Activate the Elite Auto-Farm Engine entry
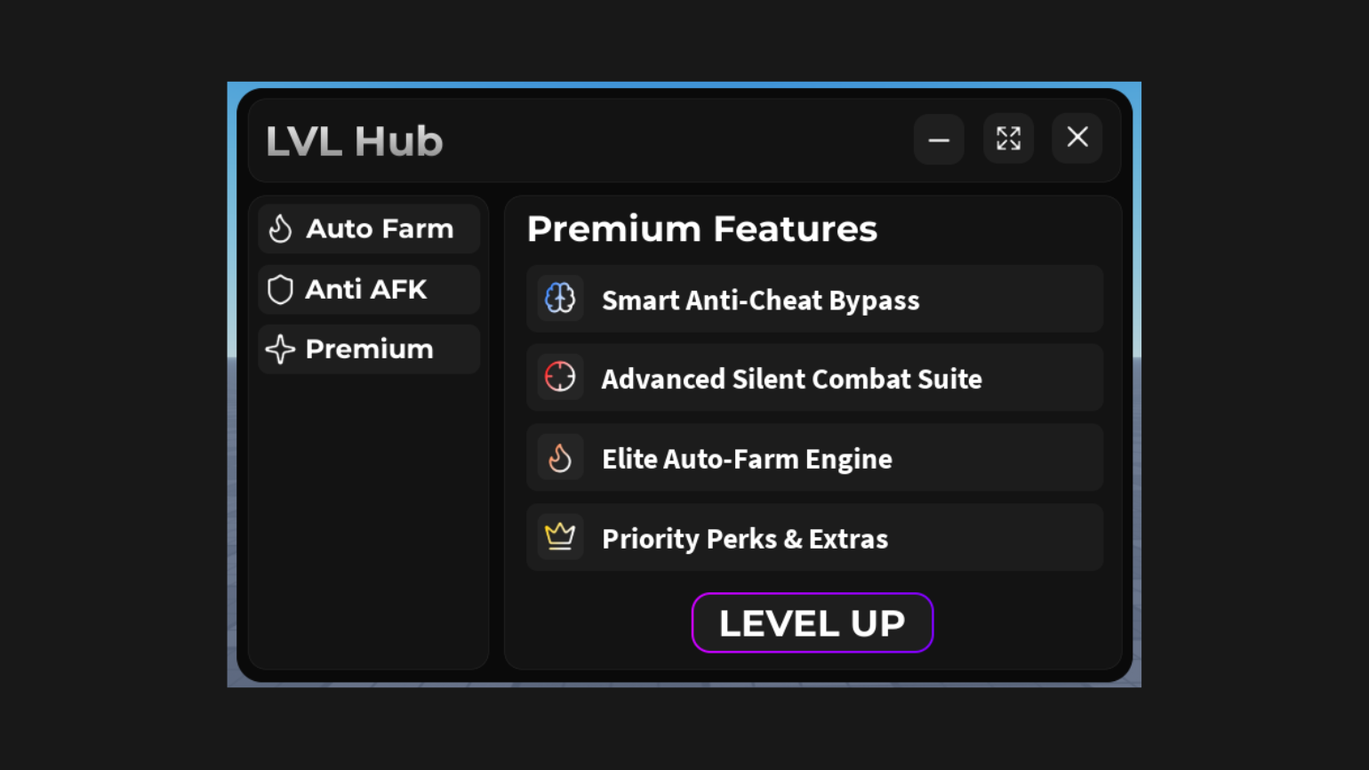Screen dimensions: 1369x770 813,457
